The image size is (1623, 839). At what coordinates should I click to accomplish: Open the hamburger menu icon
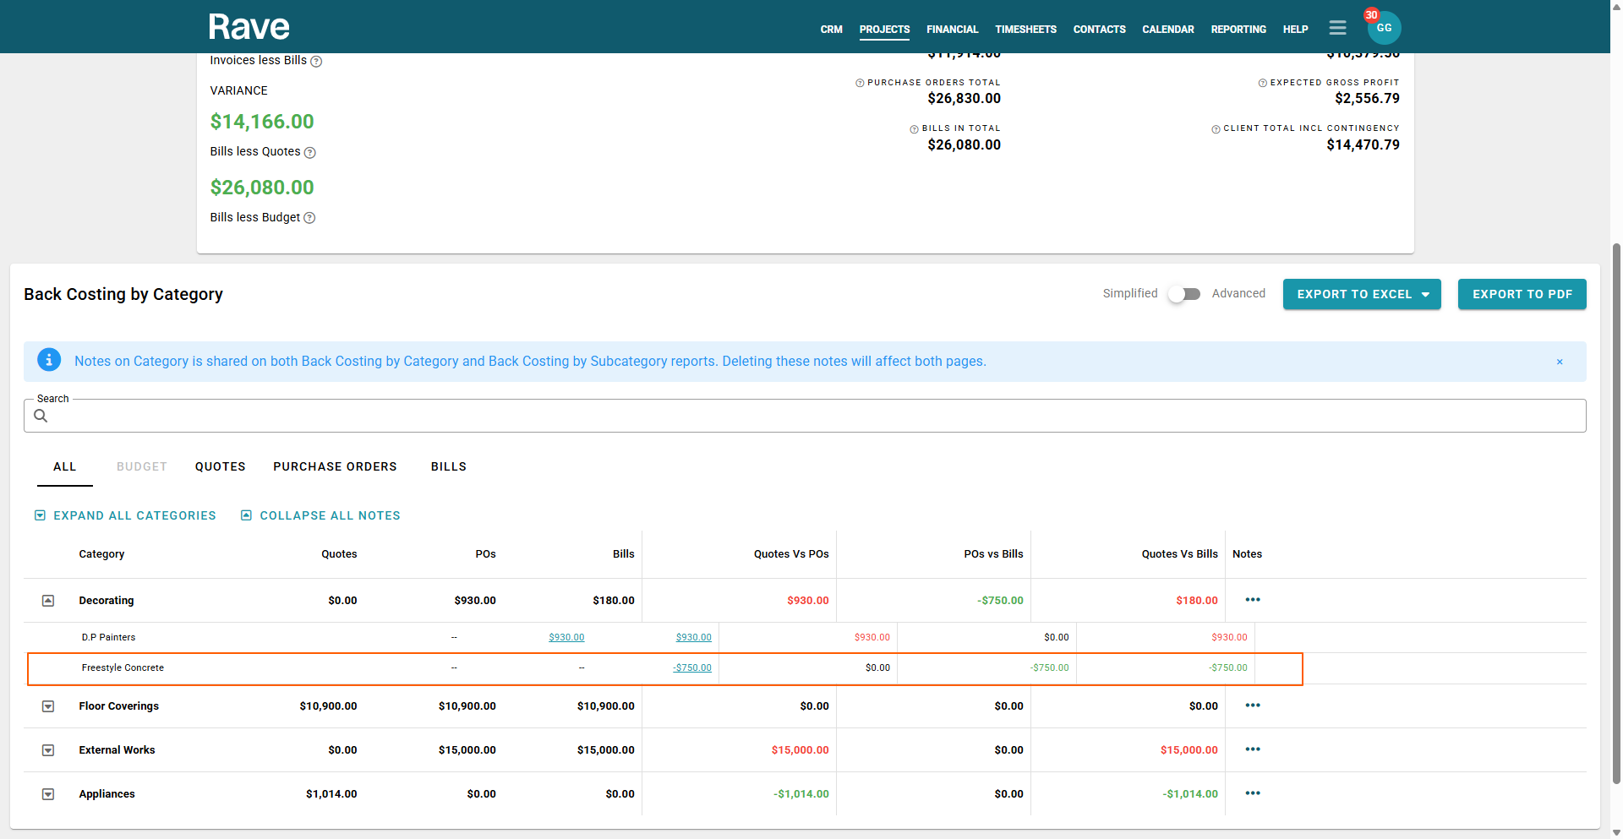[x=1337, y=28]
